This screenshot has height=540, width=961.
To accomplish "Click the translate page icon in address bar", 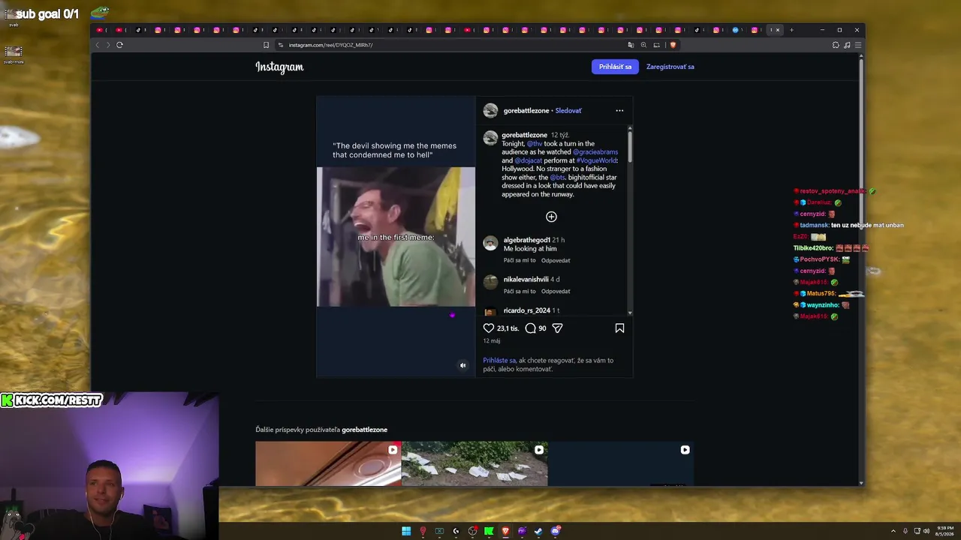I will 631,45.
